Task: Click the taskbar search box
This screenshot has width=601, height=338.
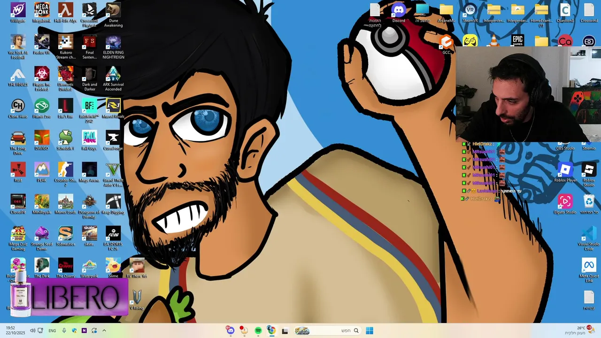Action: point(327,330)
